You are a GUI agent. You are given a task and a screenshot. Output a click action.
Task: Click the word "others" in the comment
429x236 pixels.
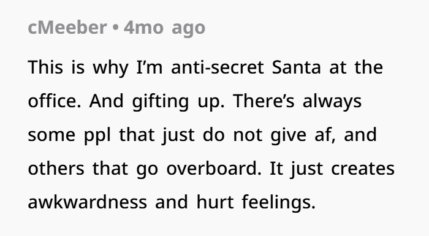(56, 168)
